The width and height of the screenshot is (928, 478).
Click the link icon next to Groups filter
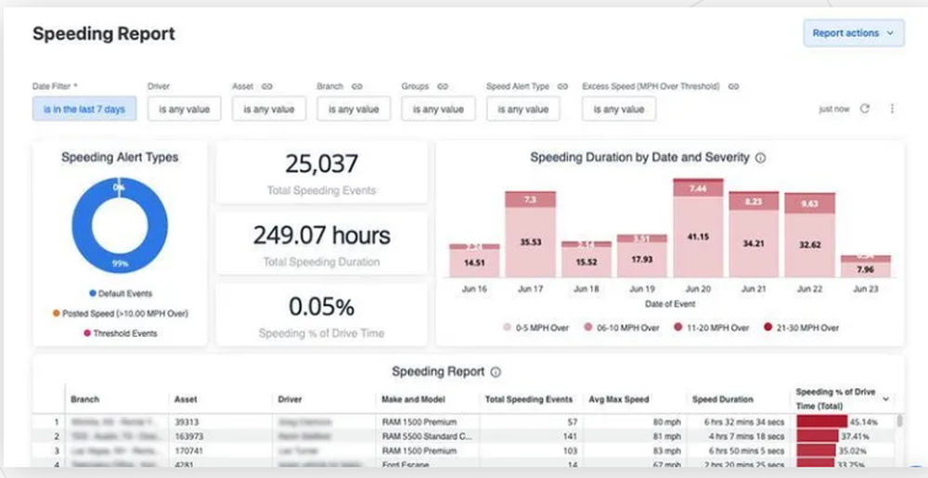[x=443, y=86]
